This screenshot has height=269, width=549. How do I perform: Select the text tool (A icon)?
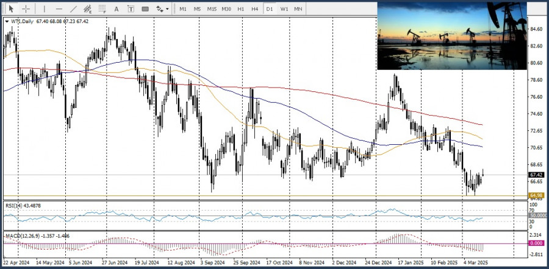tap(117, 9)
